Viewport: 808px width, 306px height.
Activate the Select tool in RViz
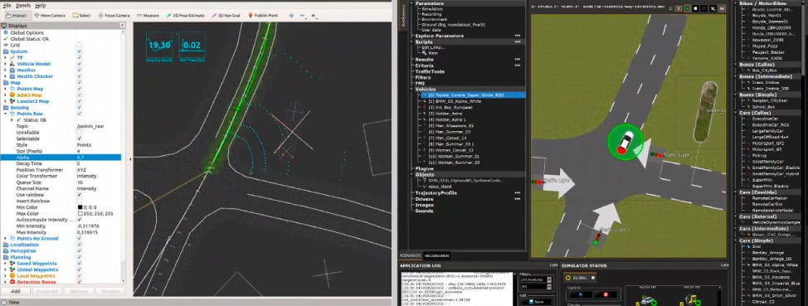[x=81, y=16]
